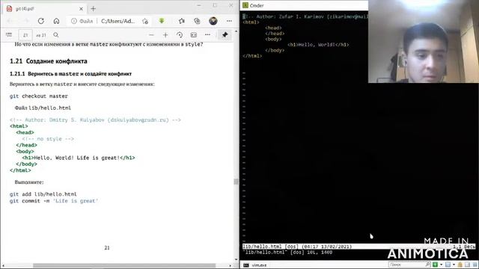Click the address bar showing C:/Users/Ad...
Image resolution: width=479 pixels, height=269 pixels.
(x=118, y=21)
